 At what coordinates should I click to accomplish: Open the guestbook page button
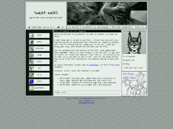pyautogui.click(x=39, y=88)
